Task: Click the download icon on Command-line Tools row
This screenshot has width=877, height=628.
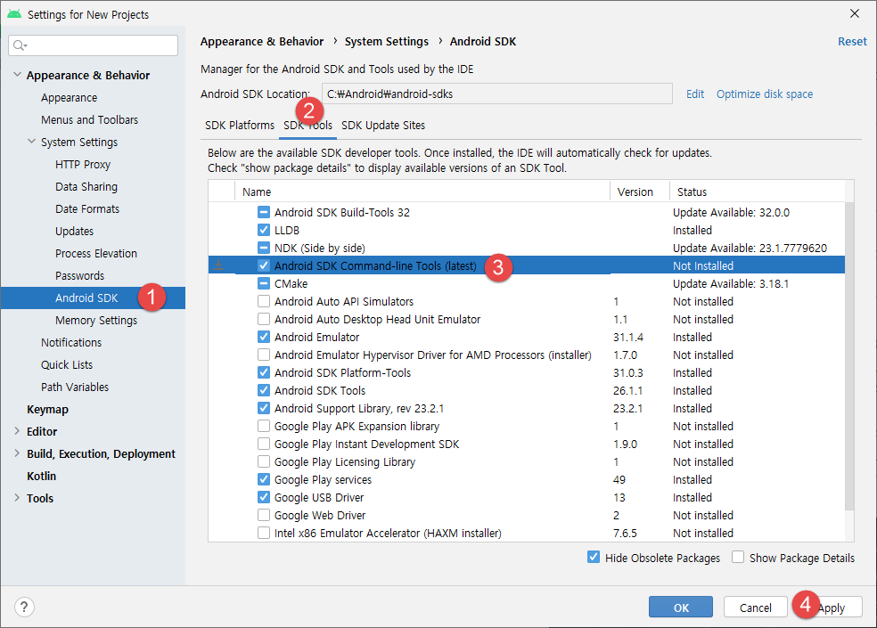Action: pos(218,265)
